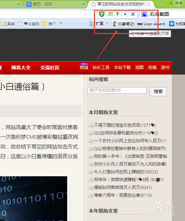The height and width of the screenshot is (221, 185).
Task: Click the 站内搜索 heading
Action: [x=98, y=79]
